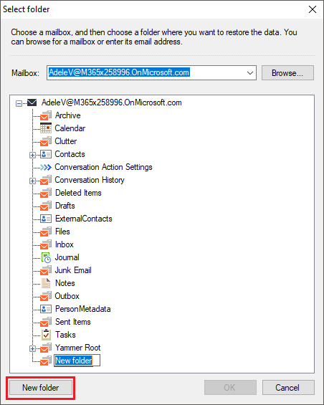Click the PersonMetadata card icon
Image resolution: width=324 pixels, height=405 pixels.
click(46, 309)
